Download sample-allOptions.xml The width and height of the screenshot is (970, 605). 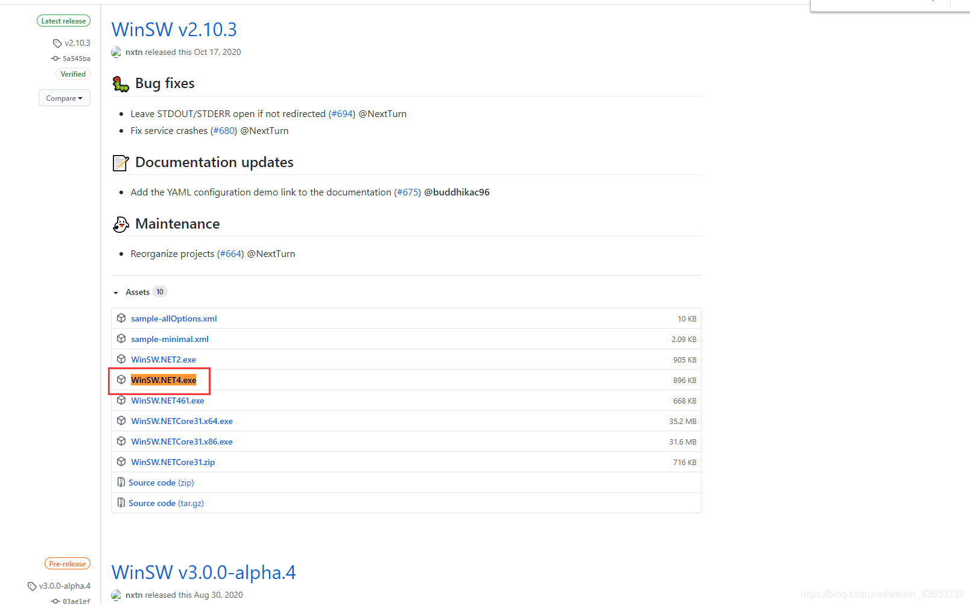tap(174, 318)
